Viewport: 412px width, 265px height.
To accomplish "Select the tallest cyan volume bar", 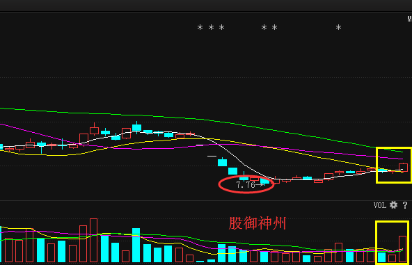I will pyautogui.click(x=136, y=245).
